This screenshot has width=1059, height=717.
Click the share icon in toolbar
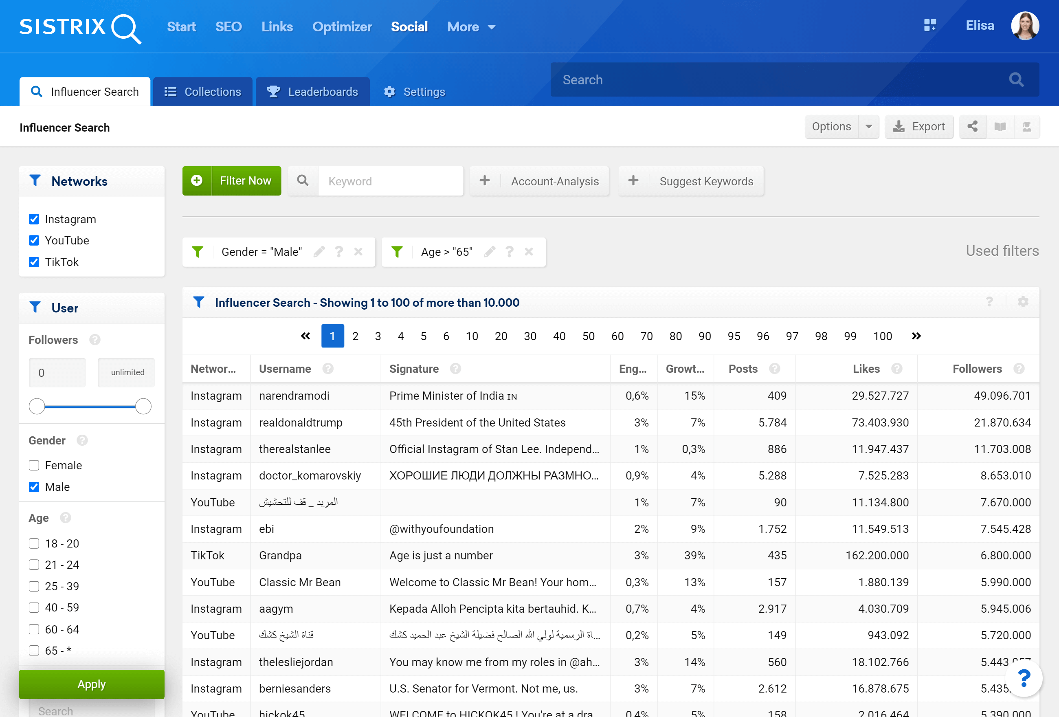(973, 126)
